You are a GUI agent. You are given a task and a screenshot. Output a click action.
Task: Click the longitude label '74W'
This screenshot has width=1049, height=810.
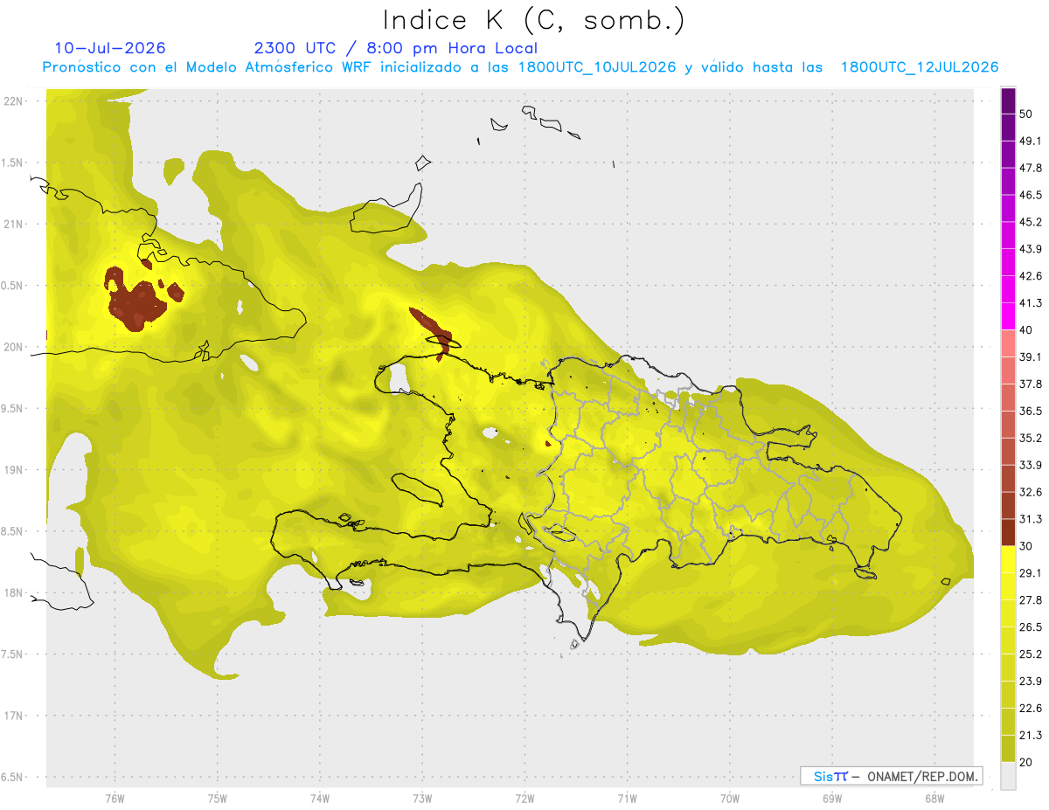coord(319,799)
